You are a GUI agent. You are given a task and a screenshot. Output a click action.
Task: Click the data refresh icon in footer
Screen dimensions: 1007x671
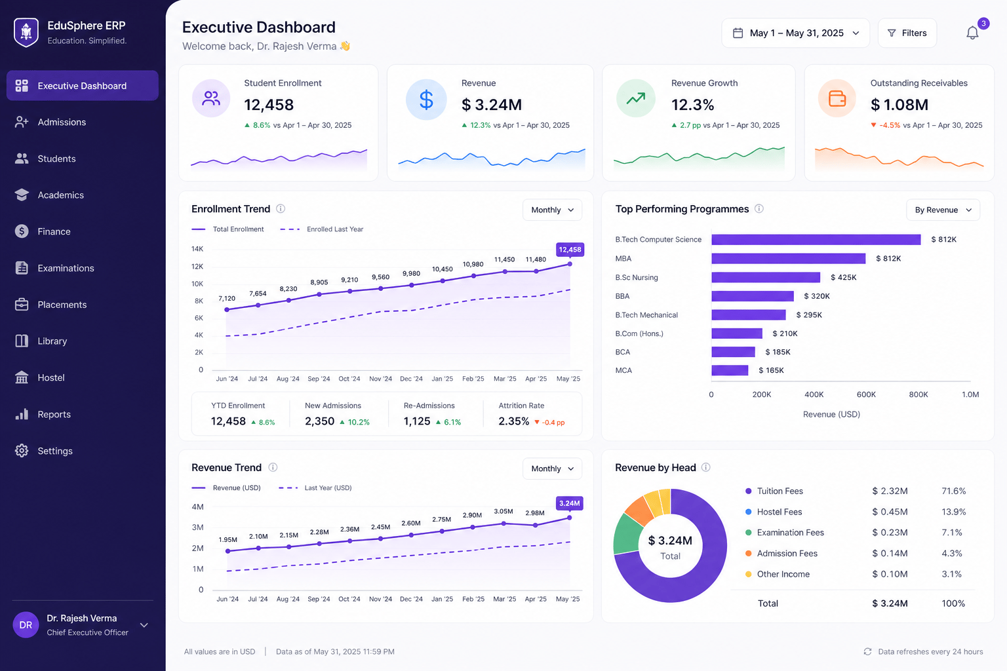[867, 651]
